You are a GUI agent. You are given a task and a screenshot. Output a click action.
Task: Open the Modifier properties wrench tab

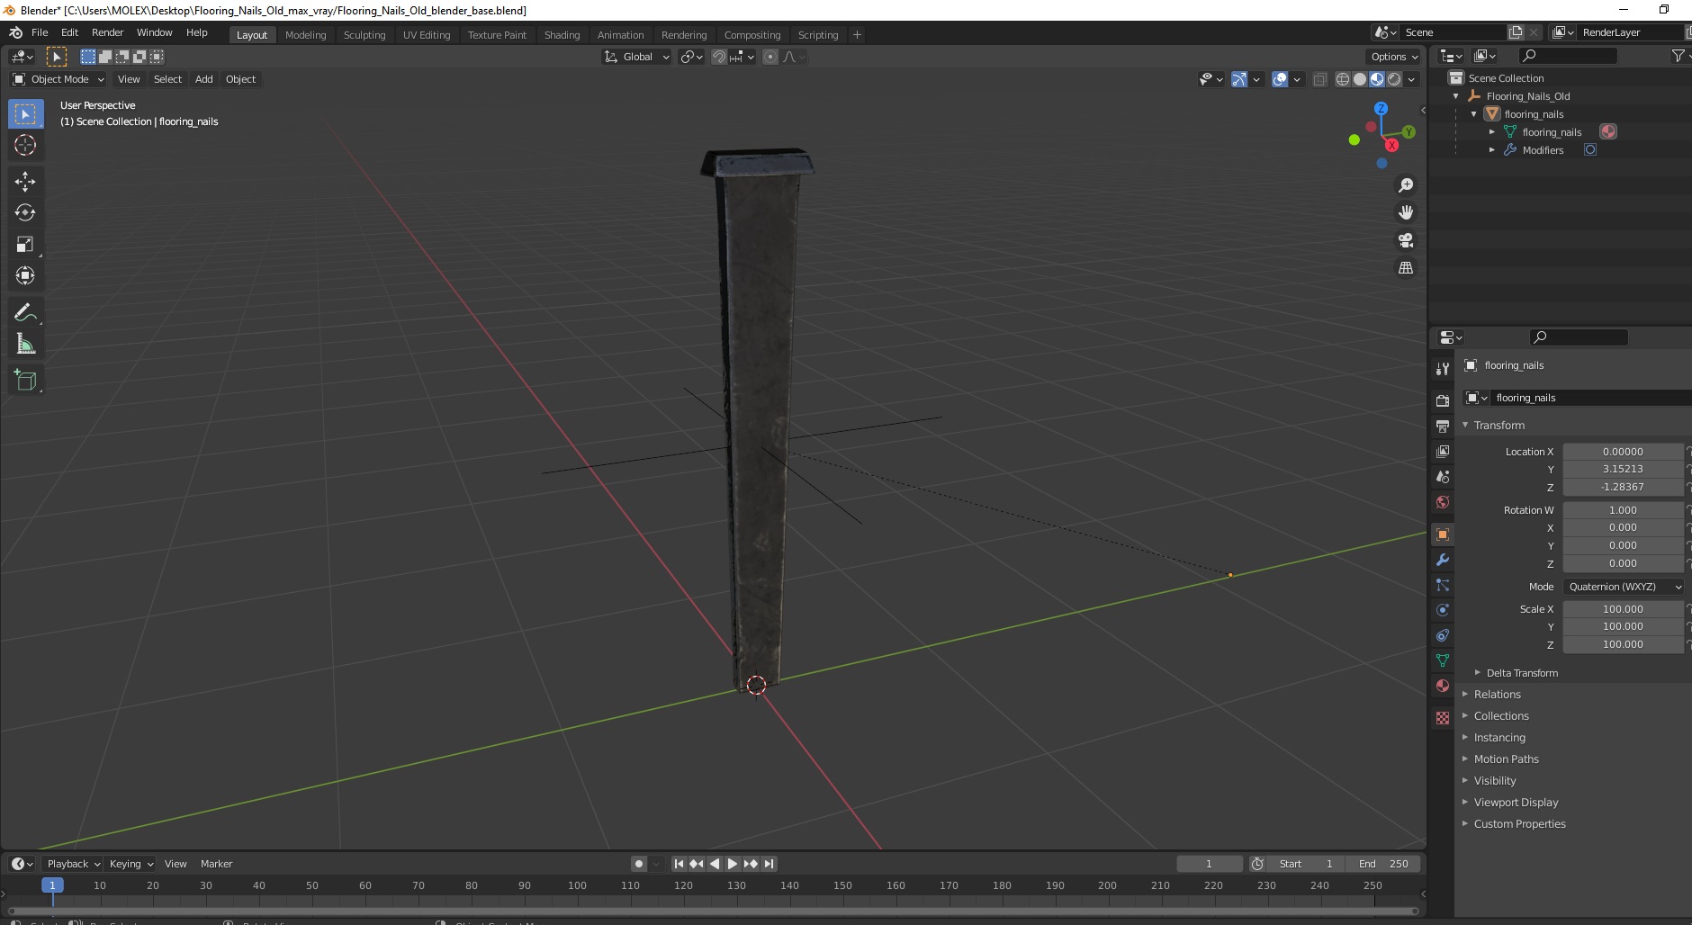coord(1443,560)
